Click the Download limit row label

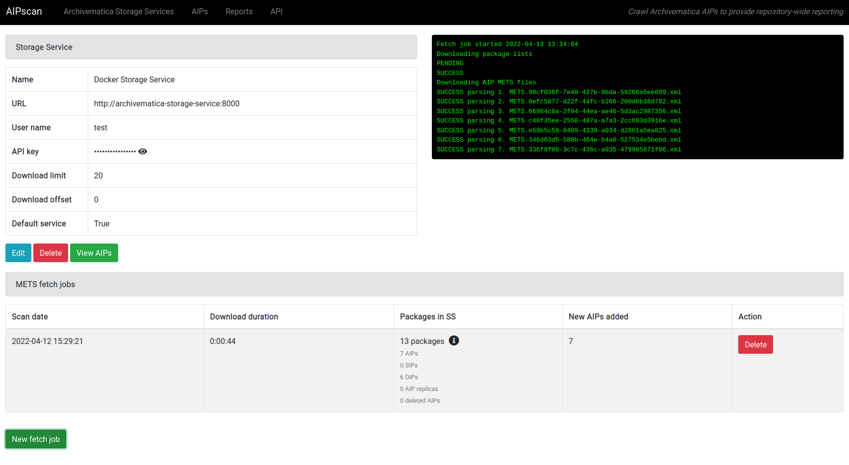click(x=39, y=175)
